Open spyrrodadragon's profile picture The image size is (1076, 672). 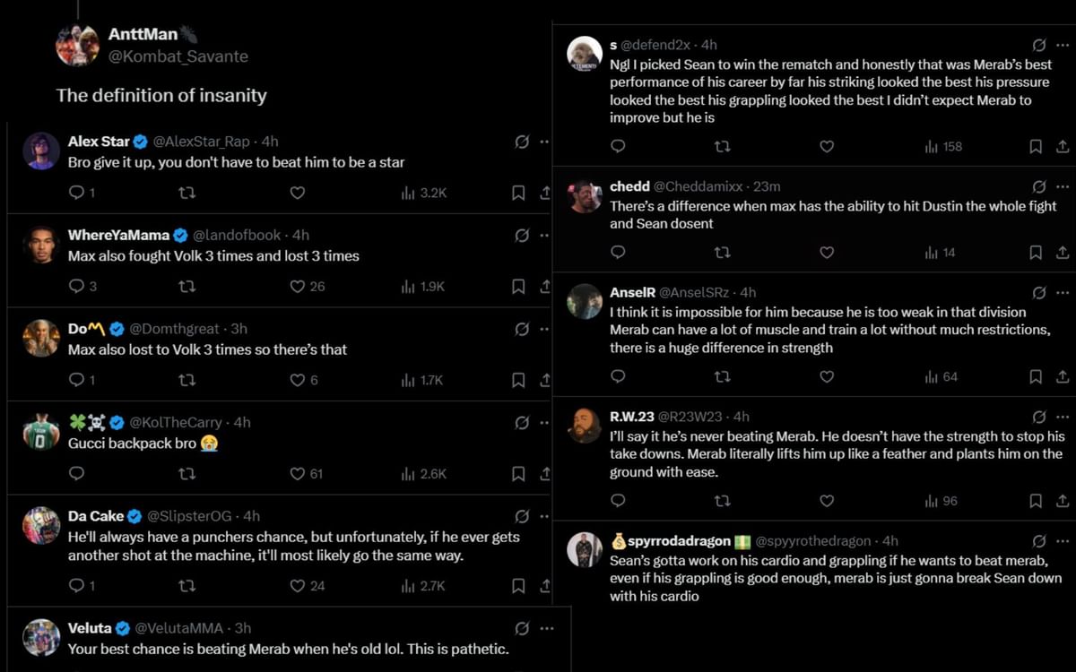pyautogui.click(x=585, y=549)
